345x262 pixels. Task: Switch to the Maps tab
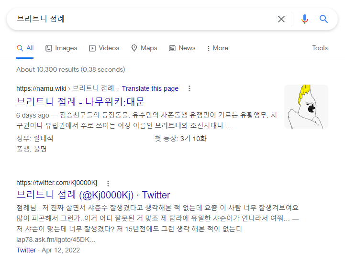144,48
